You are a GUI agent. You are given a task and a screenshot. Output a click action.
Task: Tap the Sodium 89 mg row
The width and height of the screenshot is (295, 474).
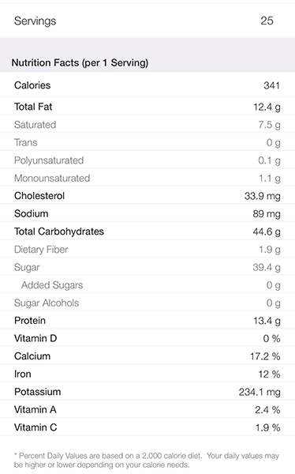pos(147,213)
